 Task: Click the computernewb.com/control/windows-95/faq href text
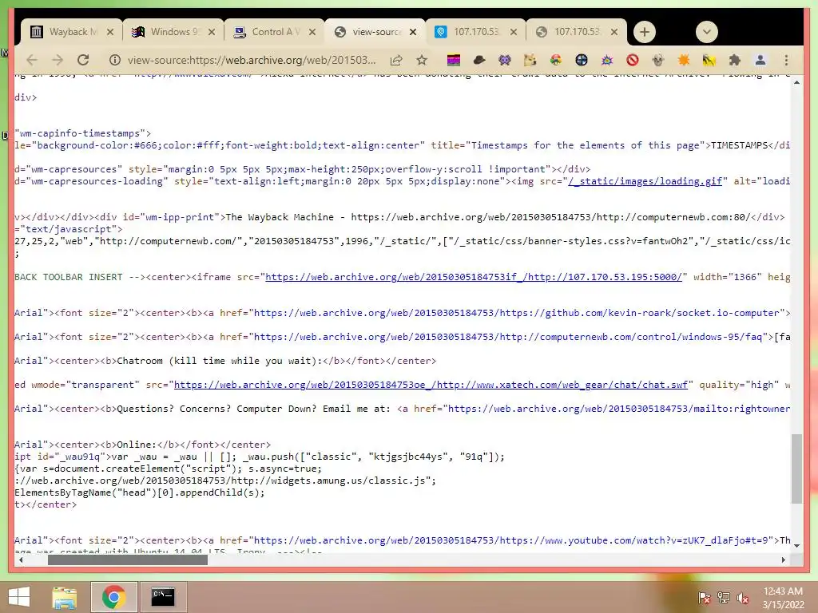pyautogui.click(x=510, y=337)
